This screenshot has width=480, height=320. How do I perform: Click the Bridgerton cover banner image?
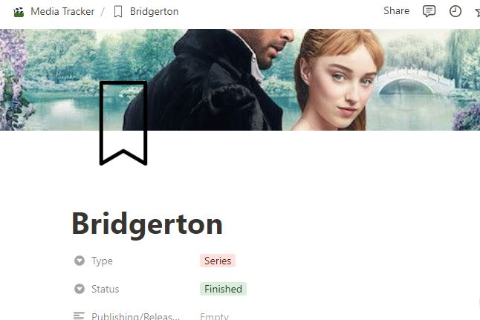[240, 79]
